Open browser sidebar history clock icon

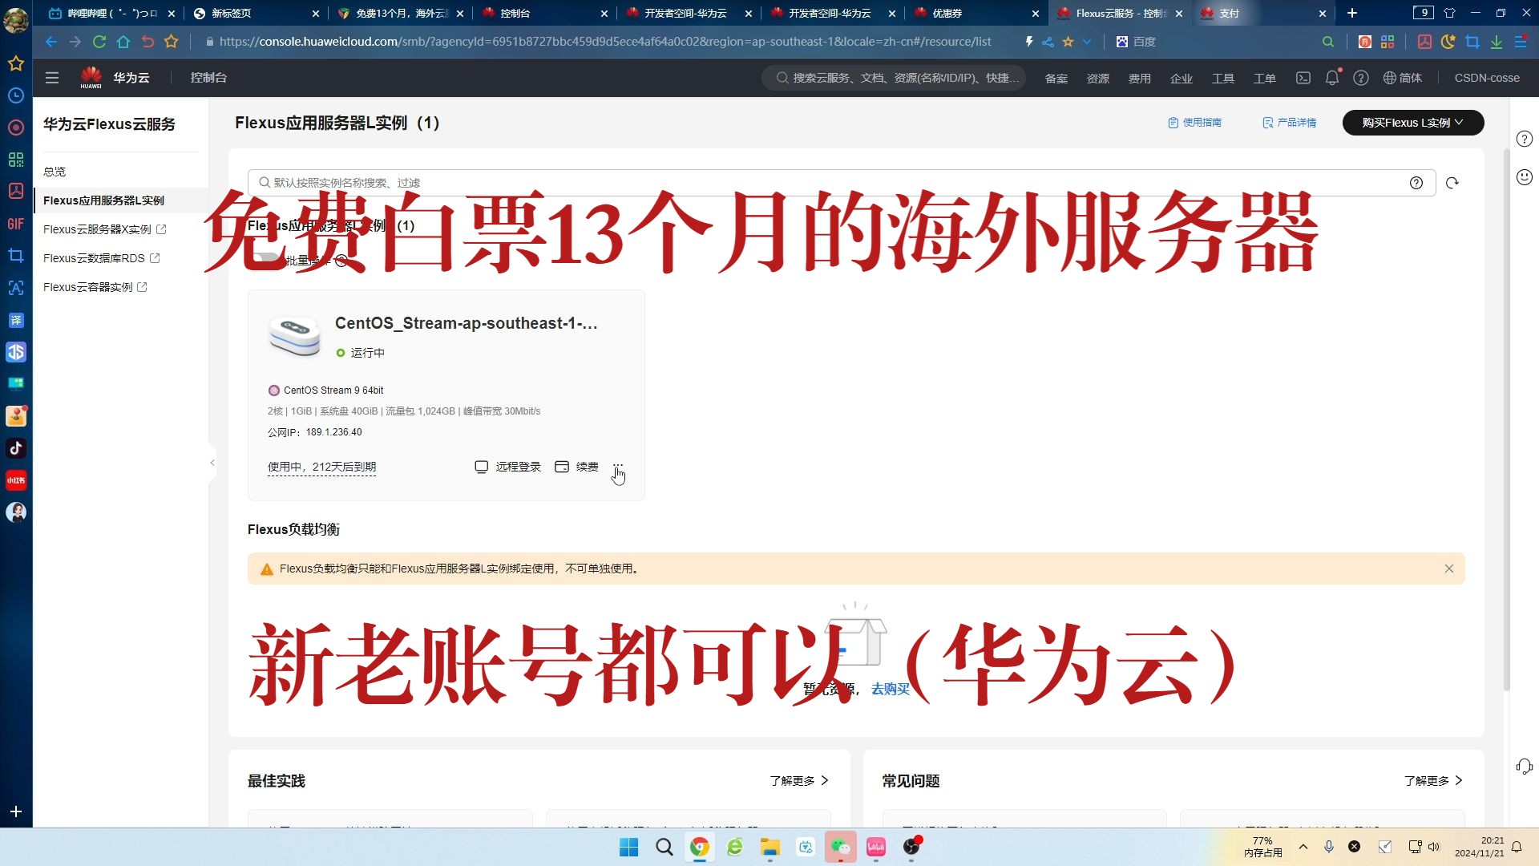tap(16, 95)
